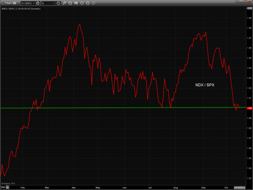
Task: Click the studies chart icon in toolbar
Action: pyautogui.click(x=70, y=3)
